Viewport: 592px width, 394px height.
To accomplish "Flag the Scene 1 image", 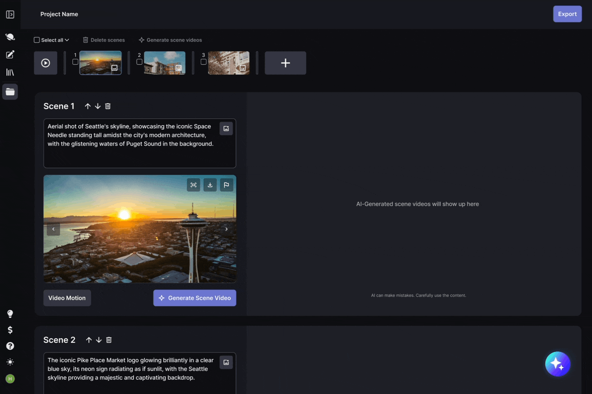I will pyautogui.click(x=227, y=185).
